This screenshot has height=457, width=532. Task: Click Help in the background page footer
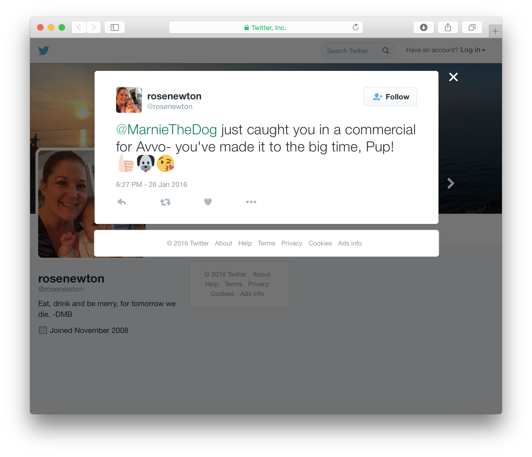click(x=212, y=284)
